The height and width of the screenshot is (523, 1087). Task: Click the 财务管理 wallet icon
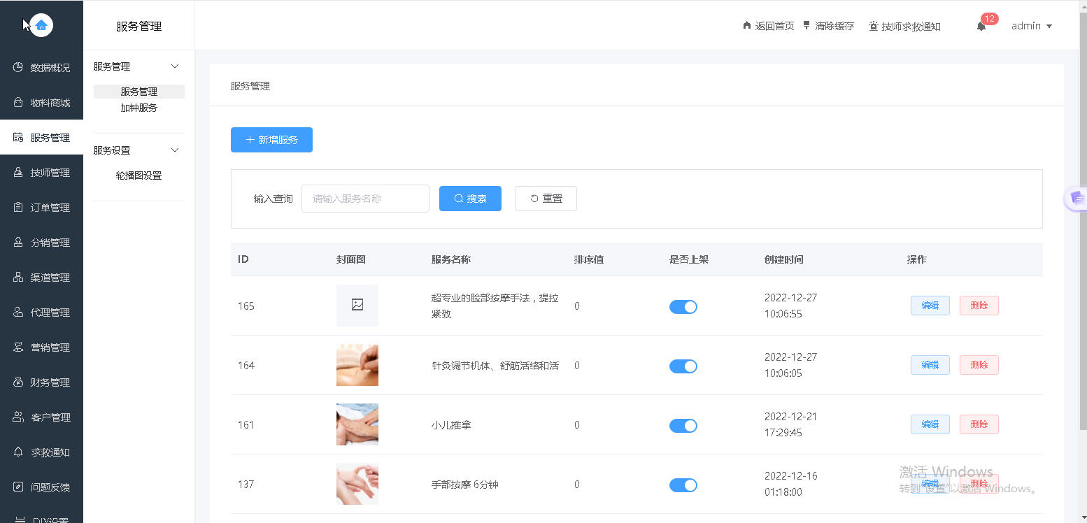coord(19,382)
